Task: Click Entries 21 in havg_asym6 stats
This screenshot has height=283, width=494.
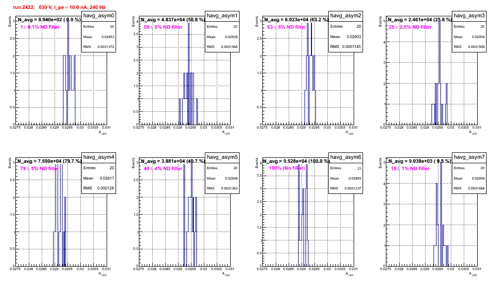Action: pyautogui.click(x=346, y=168)
